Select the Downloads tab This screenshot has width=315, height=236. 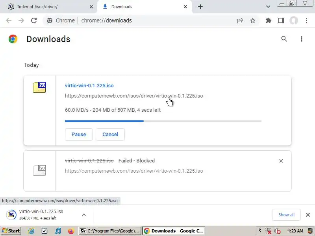point(145,7)
